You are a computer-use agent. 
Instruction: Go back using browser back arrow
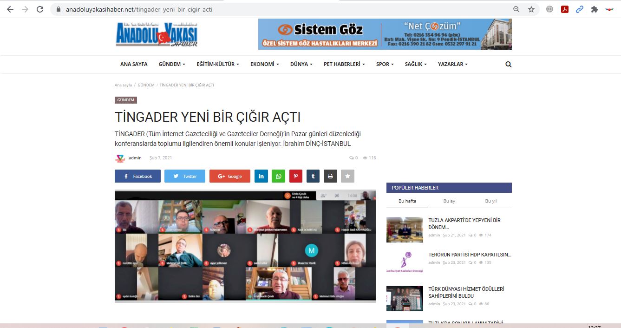(10, 9)
